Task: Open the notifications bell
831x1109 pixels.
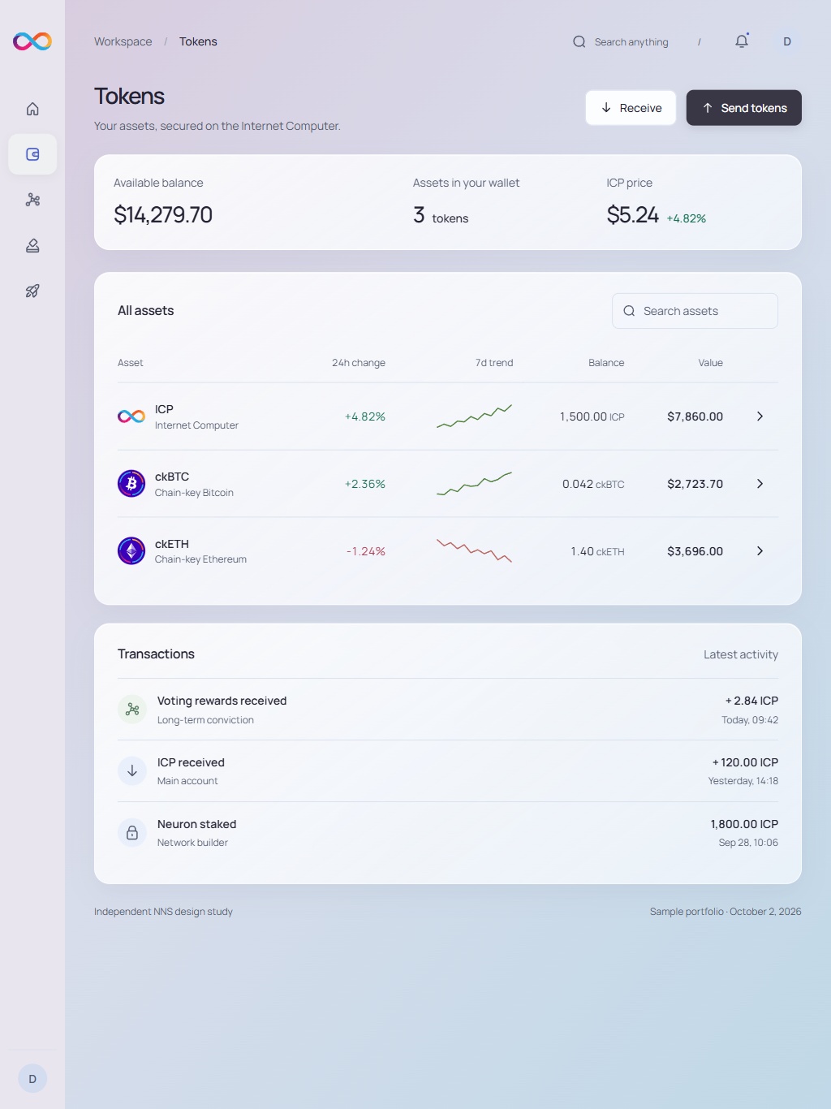Action: (x=742, y=41)
